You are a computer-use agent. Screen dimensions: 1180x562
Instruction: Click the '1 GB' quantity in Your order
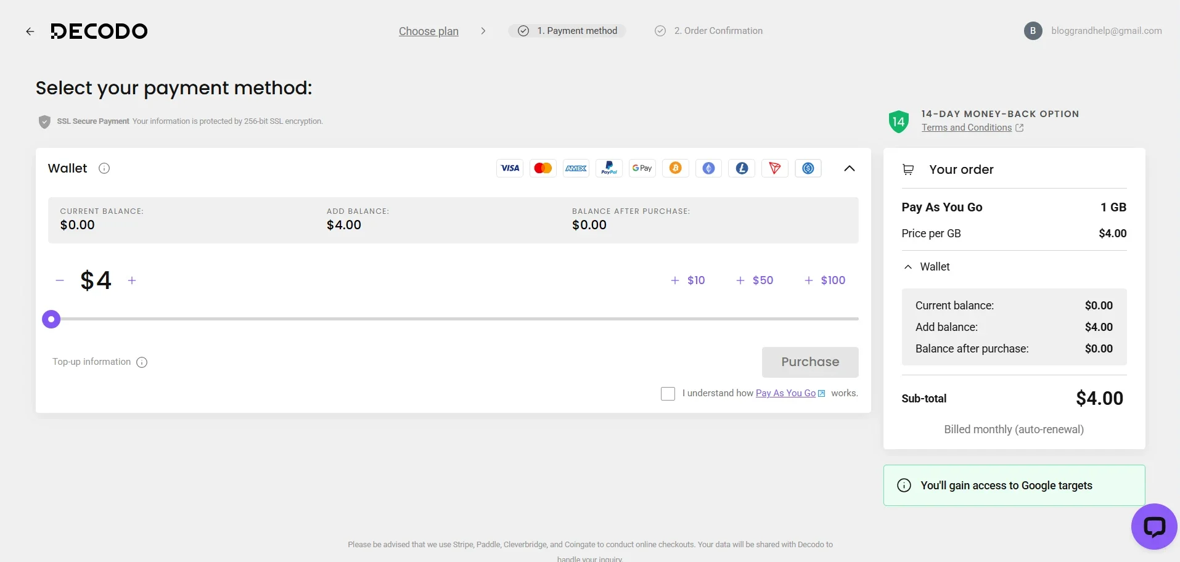point(1113,207)
